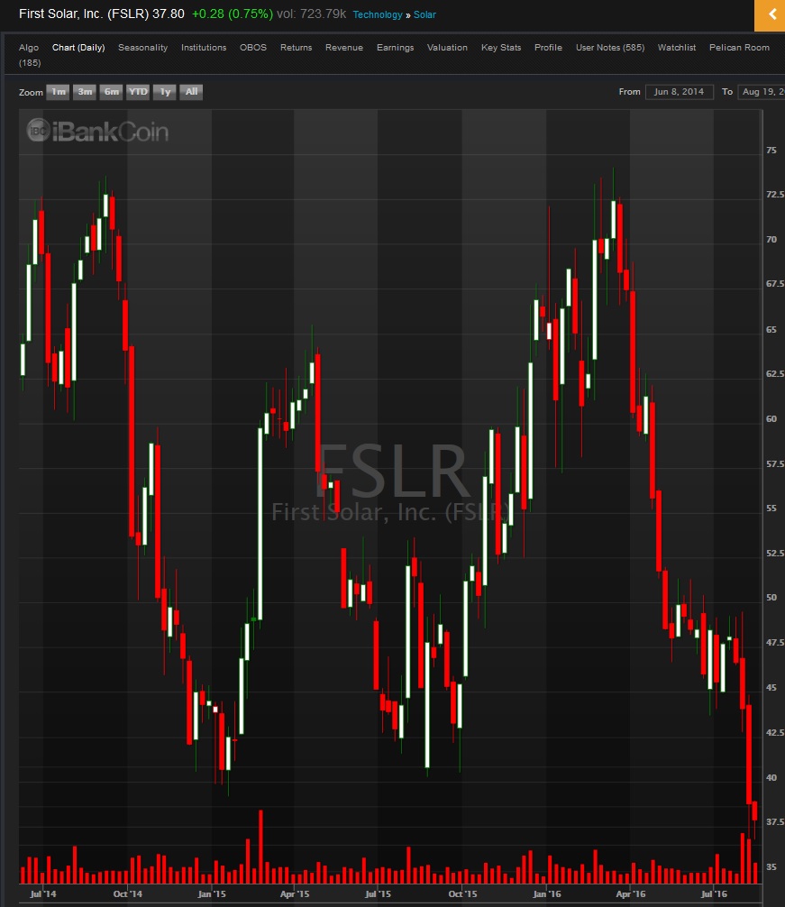Click the Jul '15 date axis label

[x=378, y=894]
